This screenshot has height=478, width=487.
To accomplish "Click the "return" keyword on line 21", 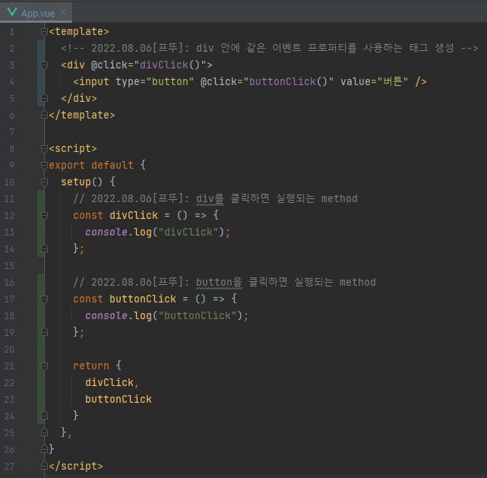I will point(91,366).
